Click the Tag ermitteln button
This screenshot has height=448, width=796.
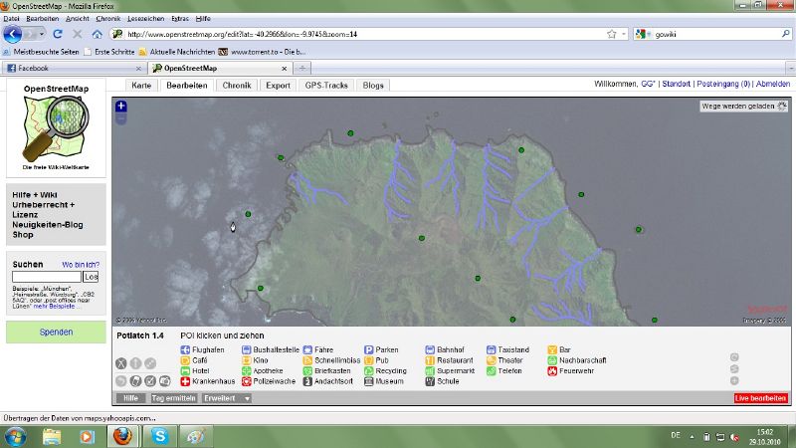173,399
